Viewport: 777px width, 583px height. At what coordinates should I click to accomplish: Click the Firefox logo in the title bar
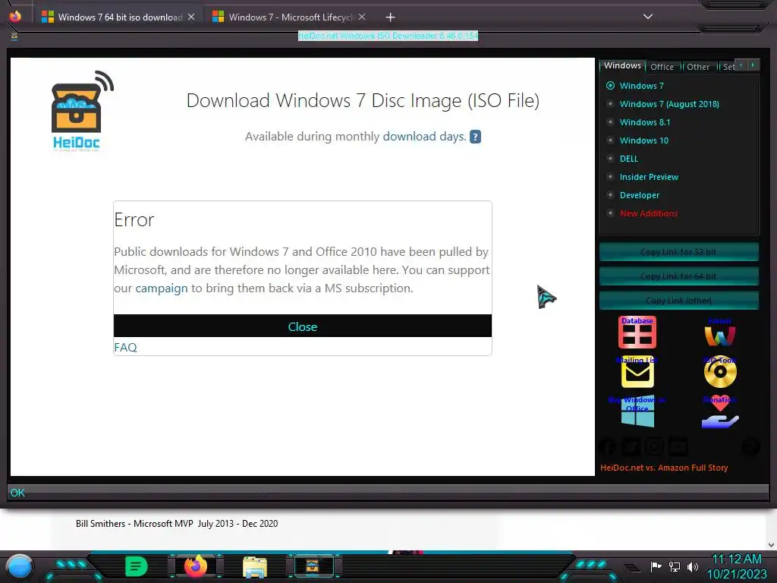15,17
